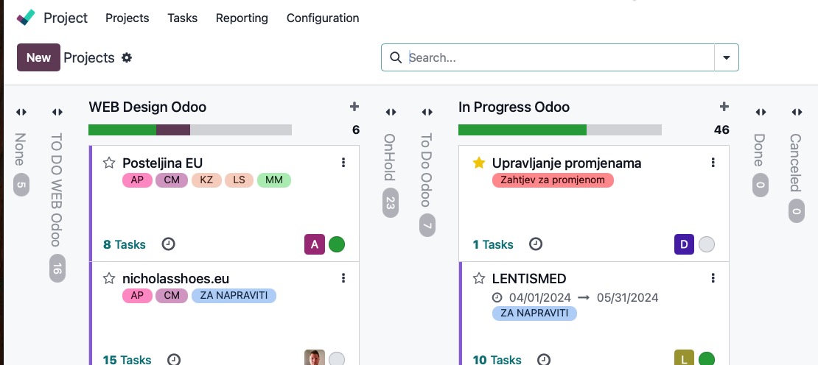This screenshot has height=365, width=818.
Task: Toggle the star on nicholasshoes.eu
Action: 109,278
